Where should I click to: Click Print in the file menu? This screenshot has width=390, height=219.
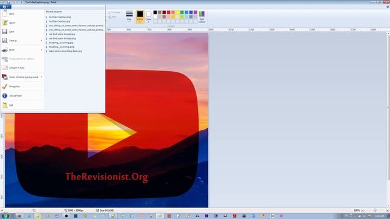20,50
